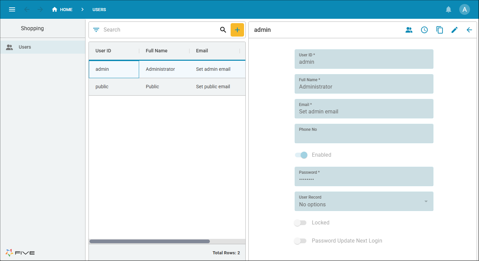Open the user Roles icon
The height and width of the screenshot is (261, 479).
[409, 30]
